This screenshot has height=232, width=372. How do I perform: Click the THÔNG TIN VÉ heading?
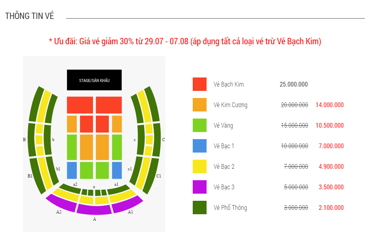tap(30, 16)
